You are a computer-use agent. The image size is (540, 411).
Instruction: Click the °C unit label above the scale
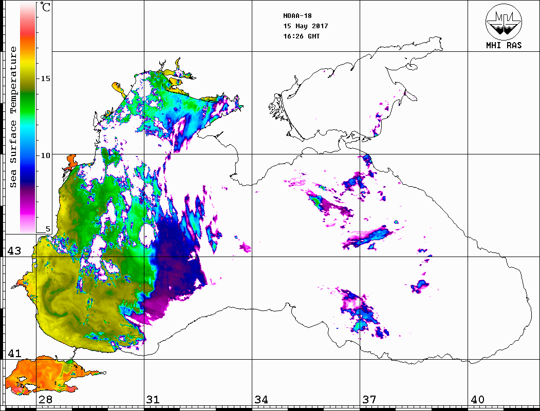coord(46,8)
